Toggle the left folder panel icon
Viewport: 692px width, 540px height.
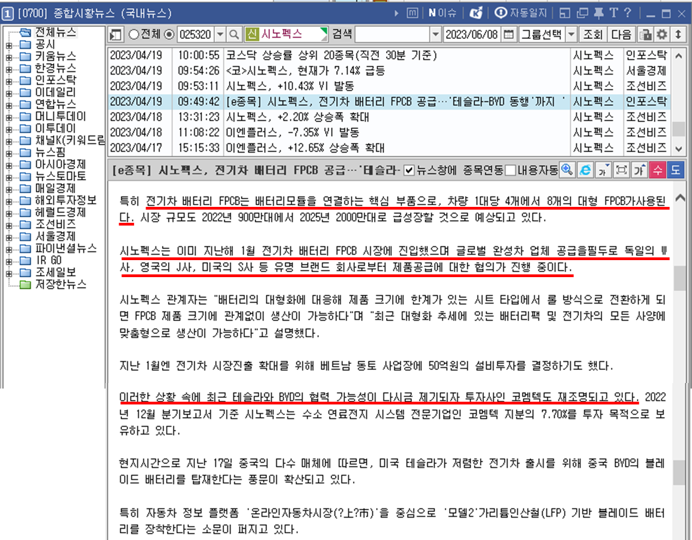tap(115, 35)
